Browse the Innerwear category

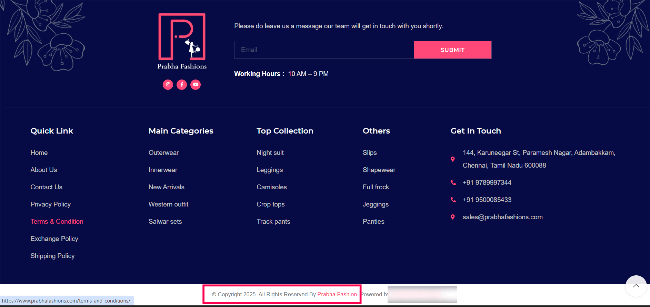[x=163, y=170]
